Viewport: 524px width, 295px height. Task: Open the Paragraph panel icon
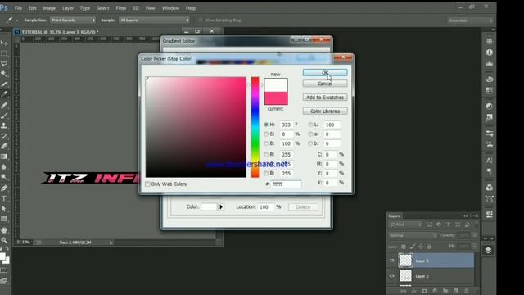tap(490, 171)
